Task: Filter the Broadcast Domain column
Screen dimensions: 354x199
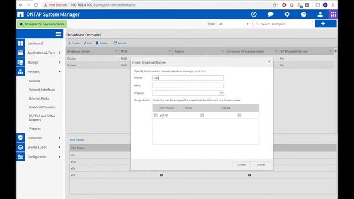Action: coord(116,51)
